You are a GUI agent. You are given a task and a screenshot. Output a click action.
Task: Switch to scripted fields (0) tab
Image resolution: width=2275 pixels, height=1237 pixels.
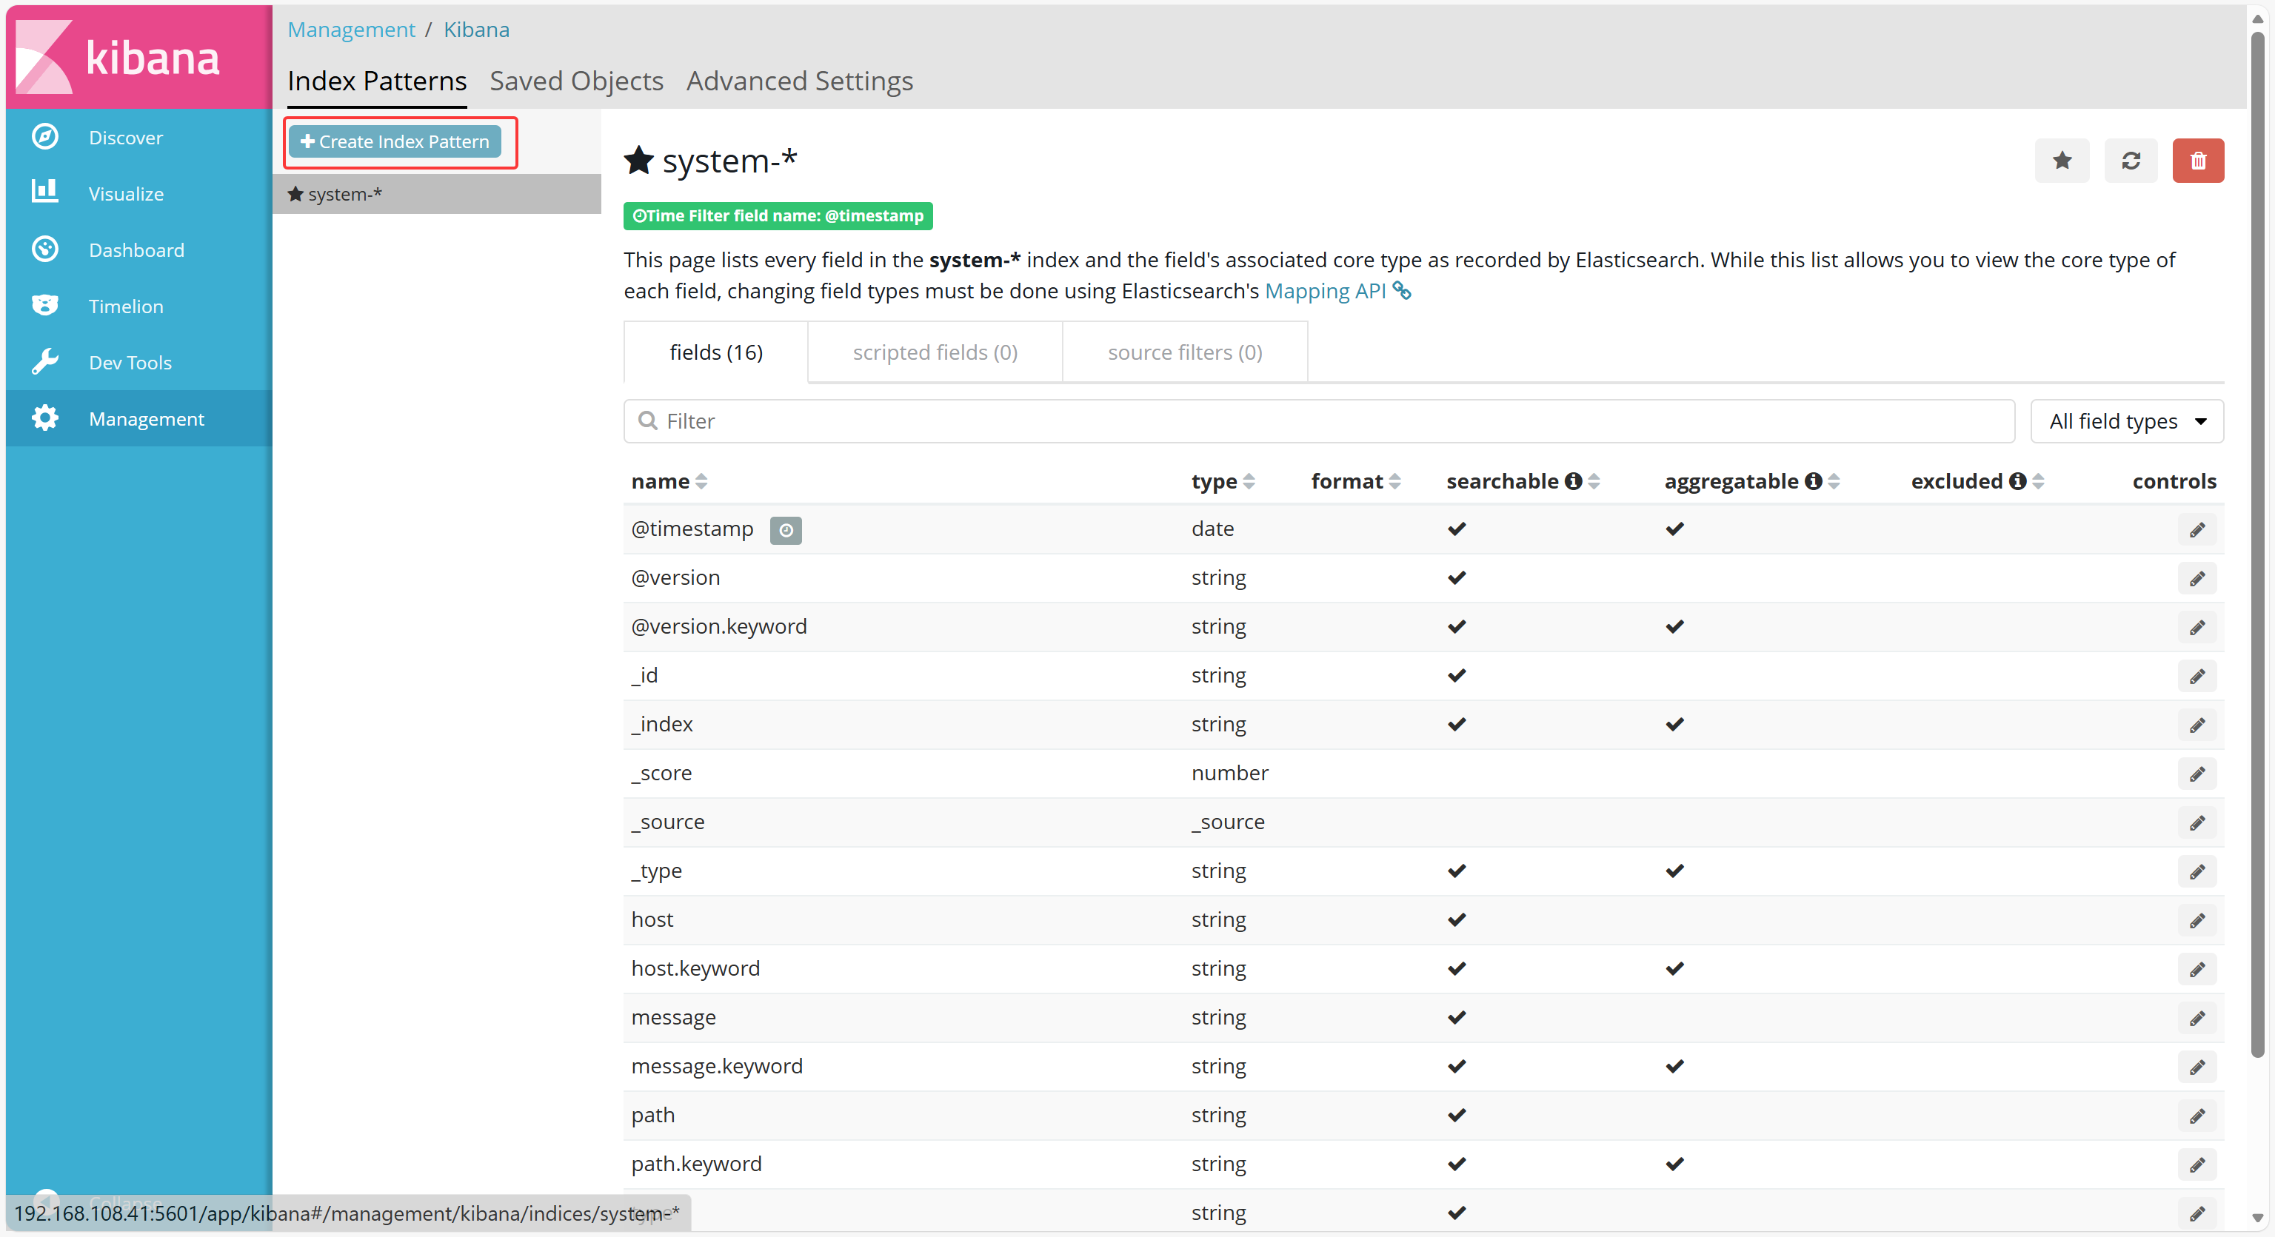(935, 352)
